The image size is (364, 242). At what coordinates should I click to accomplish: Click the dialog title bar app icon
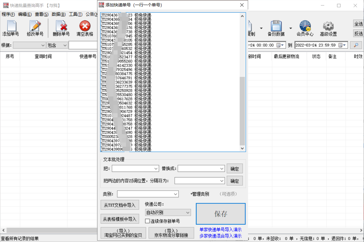[x=101, y=5]
